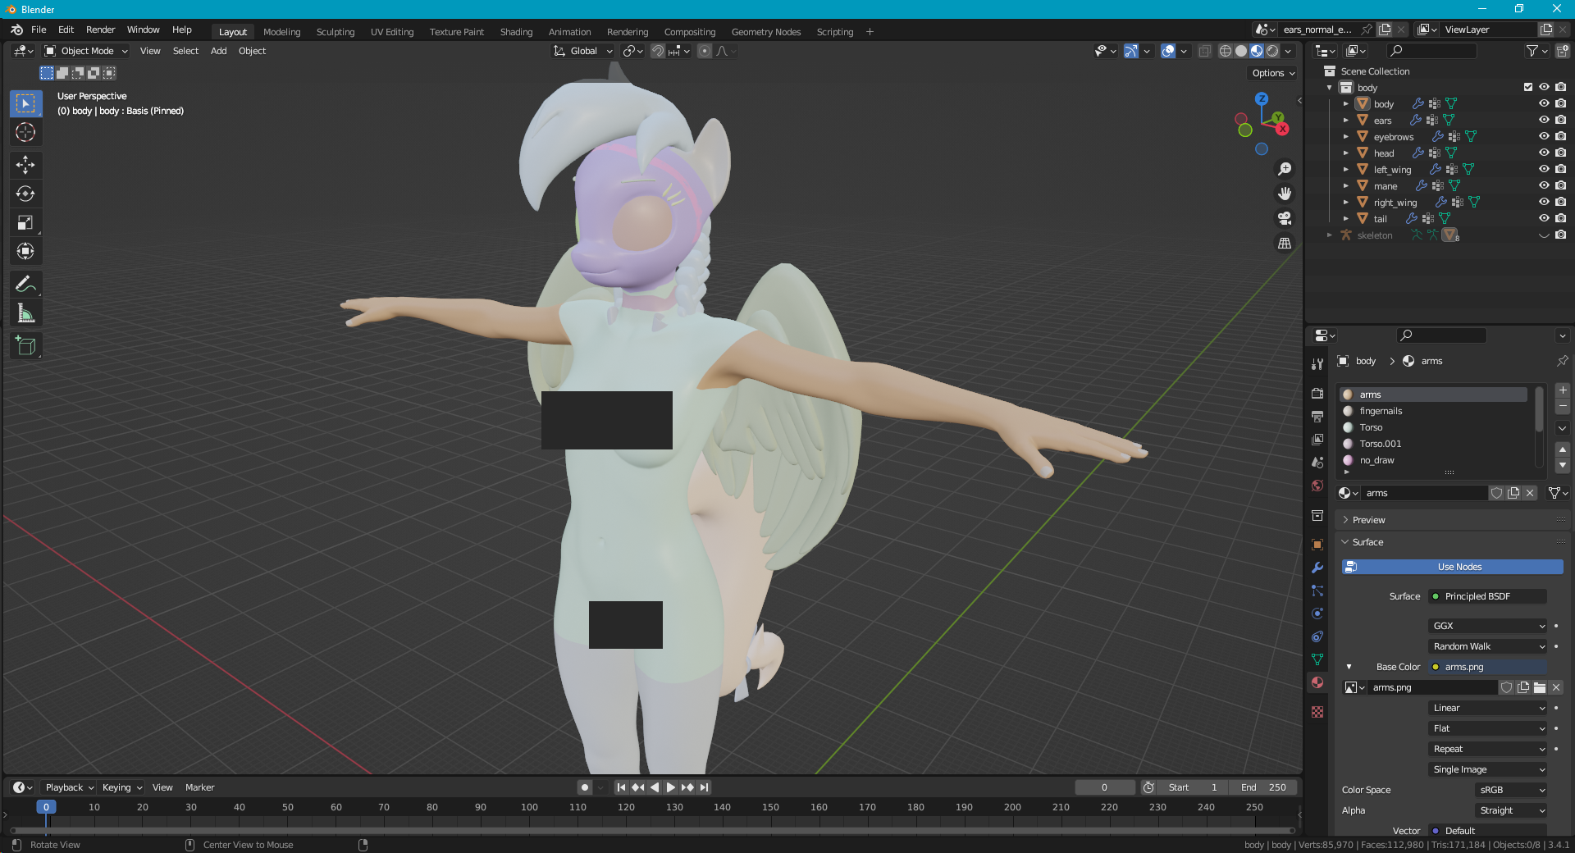Open Tool properties tab
1575x853 pixels.
coord(1317,363)
